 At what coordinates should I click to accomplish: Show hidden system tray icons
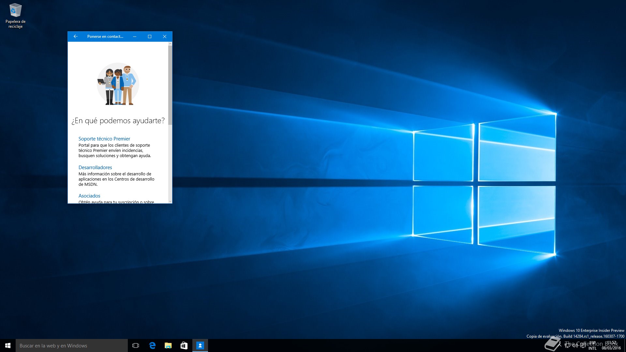[x=559, y=345]
